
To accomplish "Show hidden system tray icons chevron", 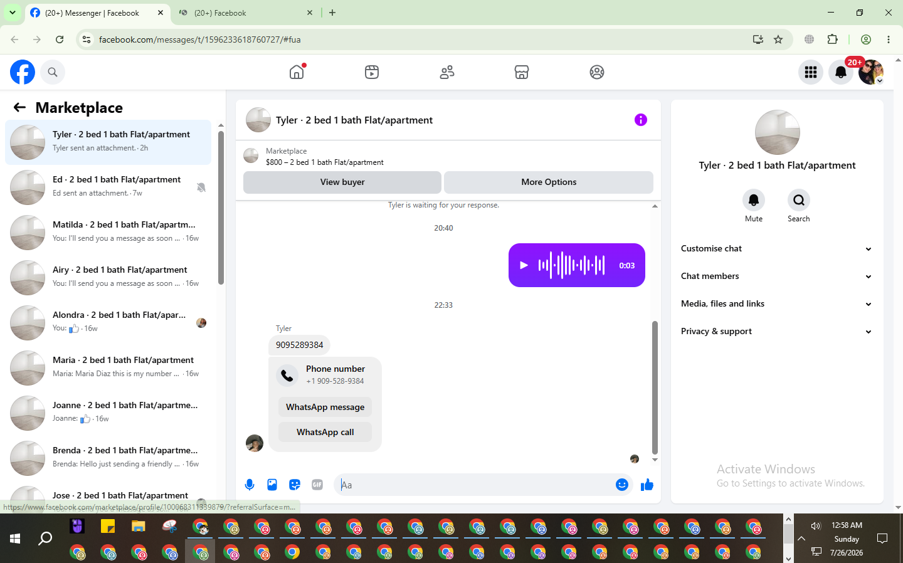I will pos(801,539).
